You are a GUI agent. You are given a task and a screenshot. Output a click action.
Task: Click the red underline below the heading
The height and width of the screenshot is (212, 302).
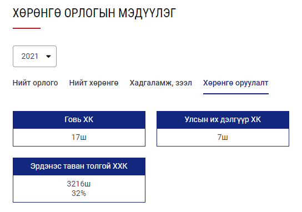pos(27,28)
